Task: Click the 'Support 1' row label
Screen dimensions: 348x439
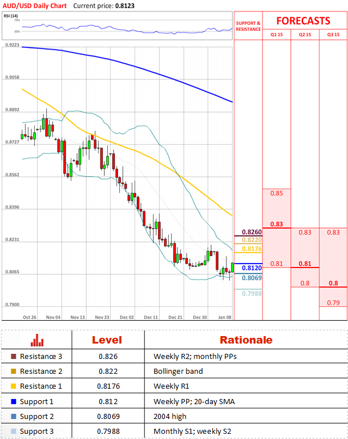Action: tap(37, 402)
